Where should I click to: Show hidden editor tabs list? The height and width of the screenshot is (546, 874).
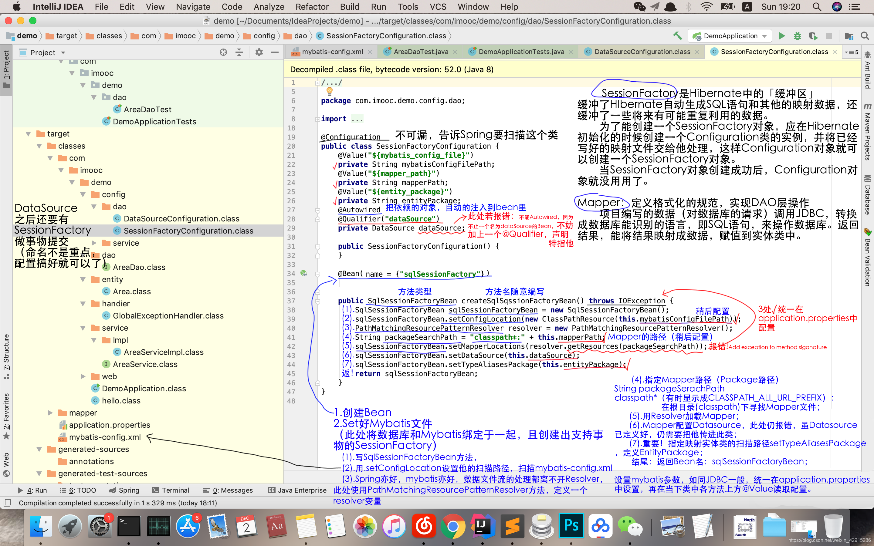[x=851, y=52]
